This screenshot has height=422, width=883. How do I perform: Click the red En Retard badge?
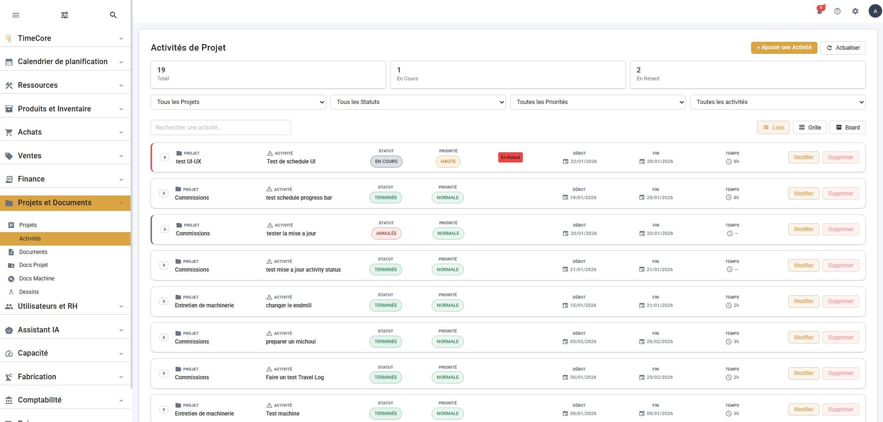click(510, 157)
